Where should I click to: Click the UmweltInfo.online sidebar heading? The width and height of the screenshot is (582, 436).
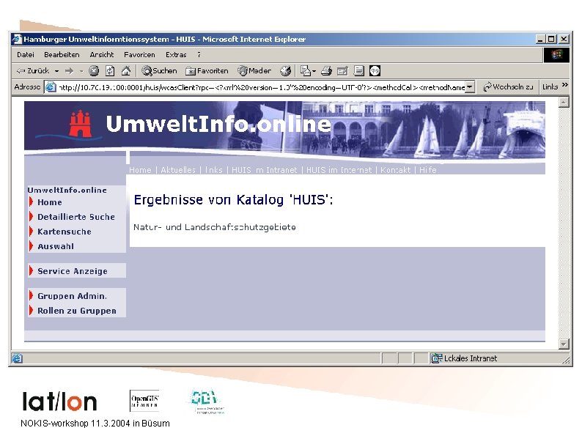[x=67, y=190]
